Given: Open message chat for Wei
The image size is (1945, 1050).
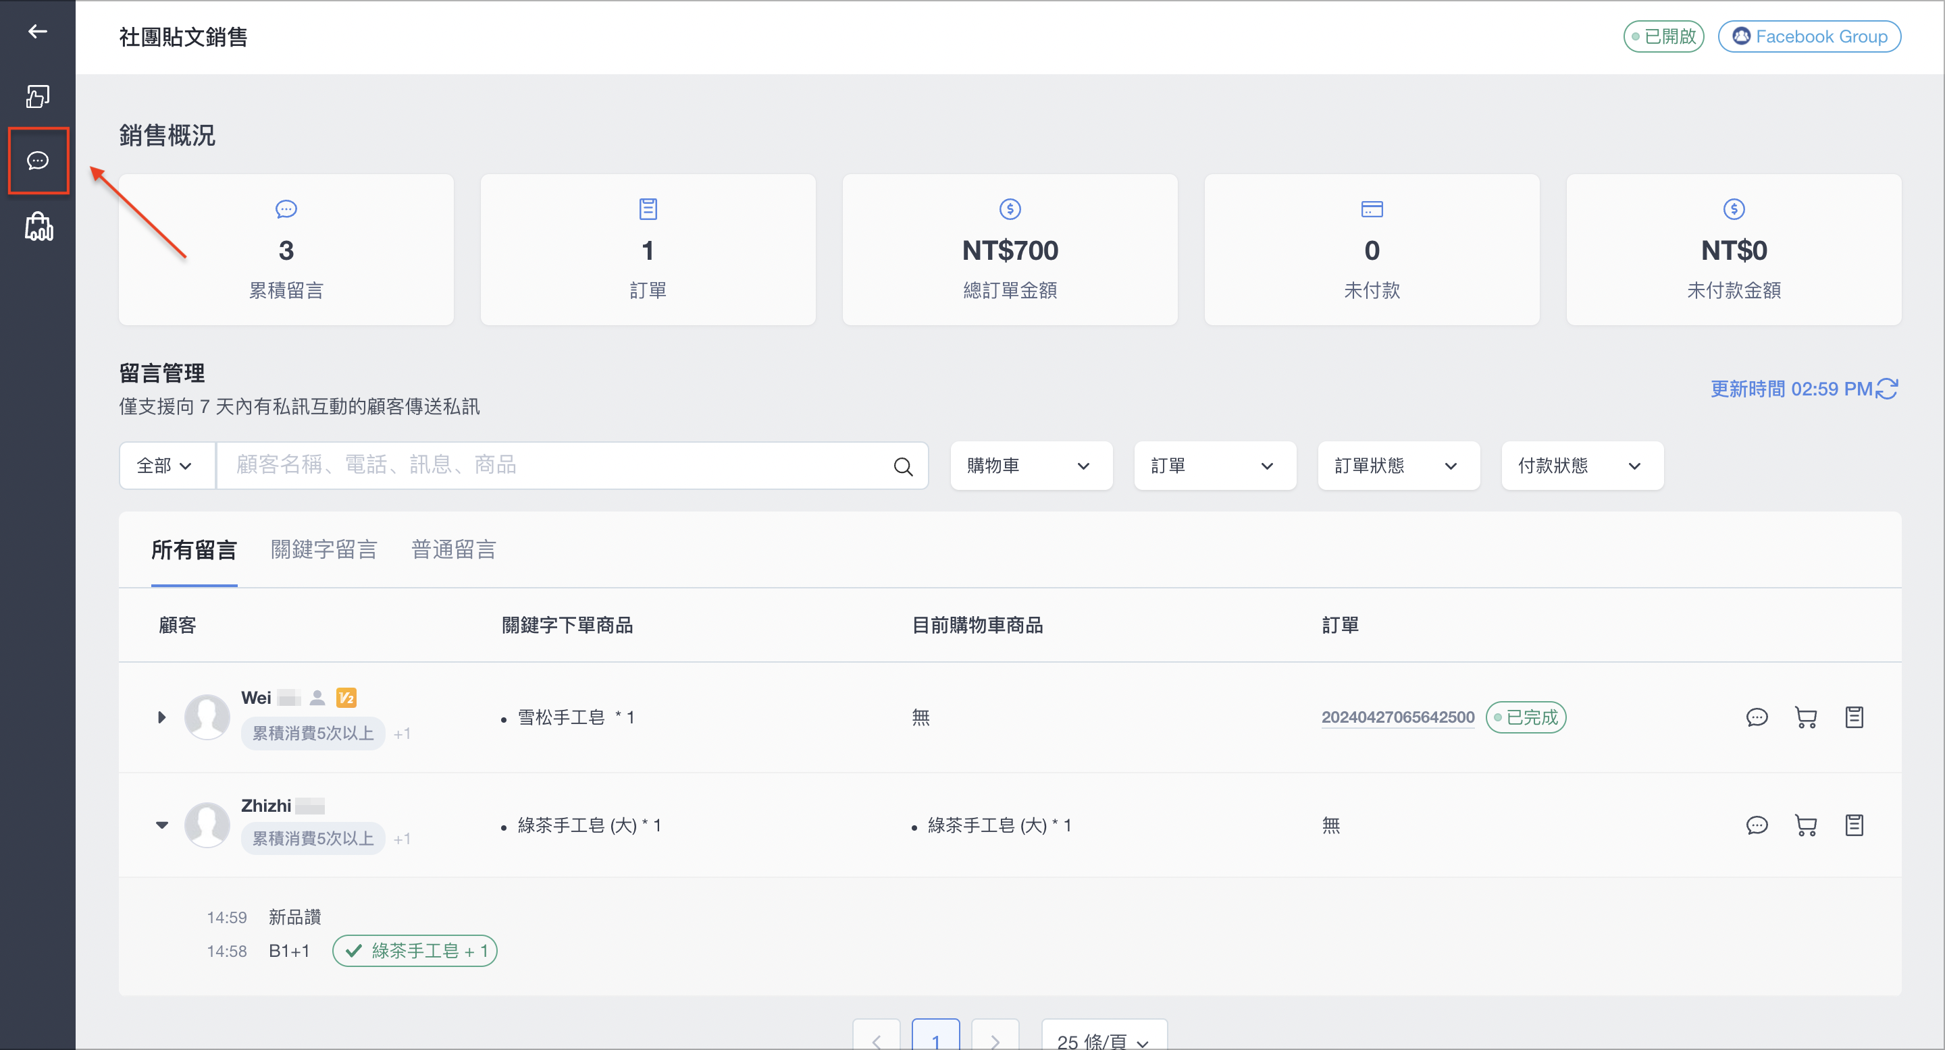Looking at the screenshot, I should pos(1756,717).
